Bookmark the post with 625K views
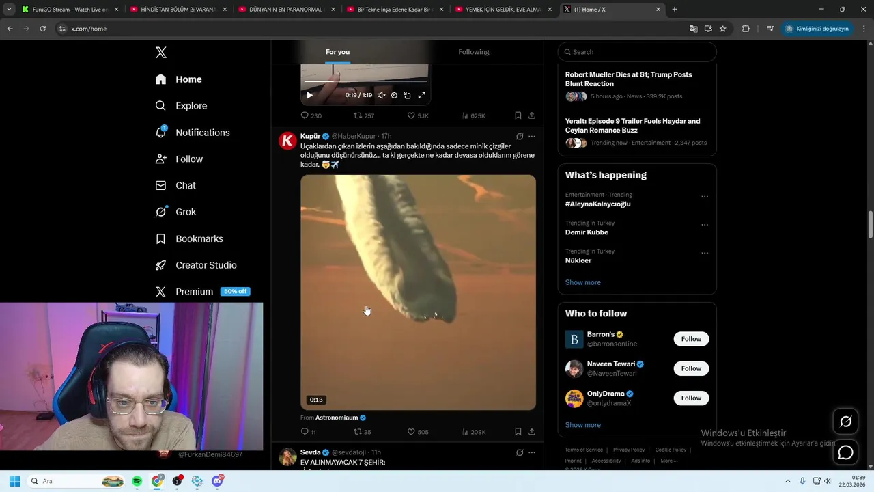The image size is (874, 492). 518,115
